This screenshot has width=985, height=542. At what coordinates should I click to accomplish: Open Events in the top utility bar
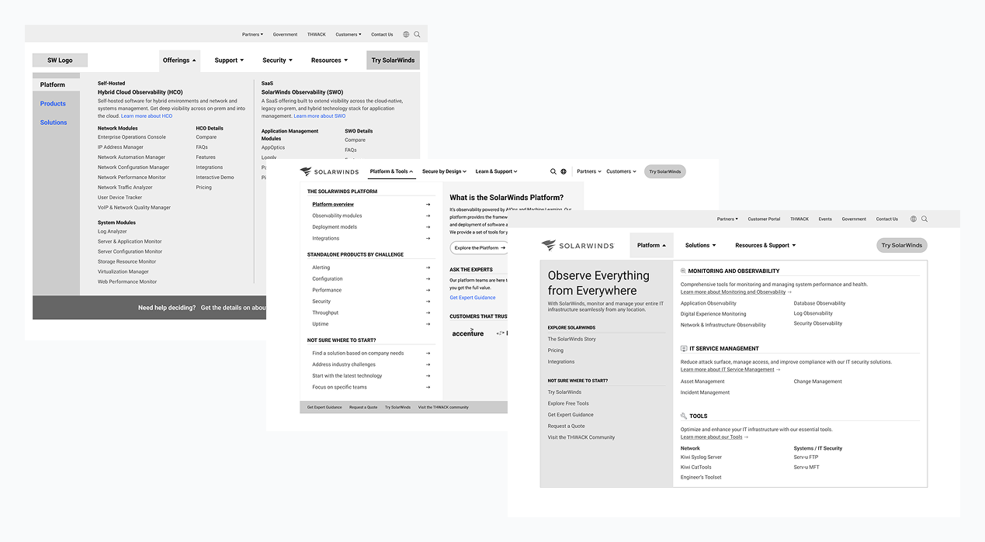825,219
